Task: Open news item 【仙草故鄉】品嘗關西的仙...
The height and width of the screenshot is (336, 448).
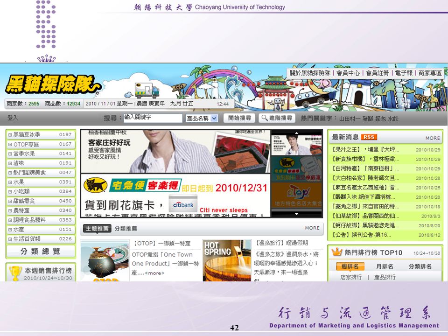Action: pyautogui.click(x=365, y=216)
